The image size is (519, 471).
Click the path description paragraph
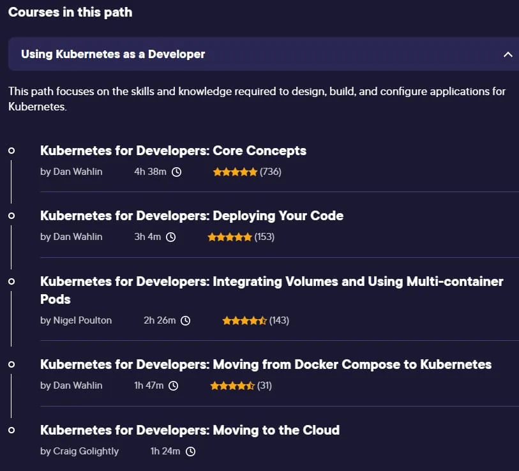(257, 99)
